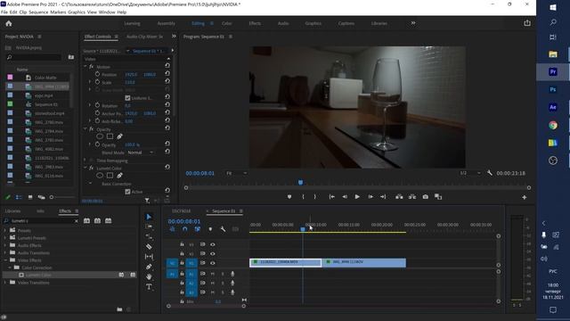The width and height of the screenshot is (570, 321).
Task: Open playback resolution 1/2 dropdown
Action: pyautogui.click(x=470, y=173)
